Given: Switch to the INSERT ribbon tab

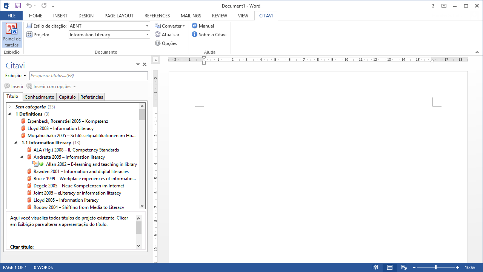Looking at the screenshot, I should point(60,15).
